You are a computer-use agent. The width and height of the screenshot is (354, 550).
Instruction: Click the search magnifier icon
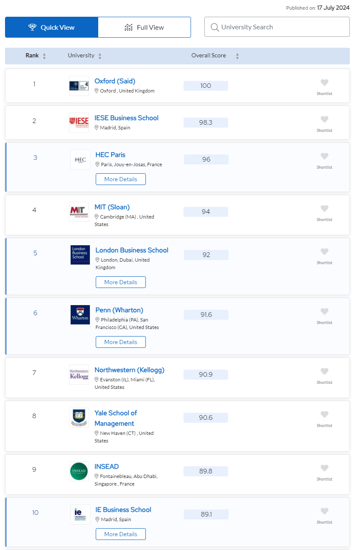(215, 27)
